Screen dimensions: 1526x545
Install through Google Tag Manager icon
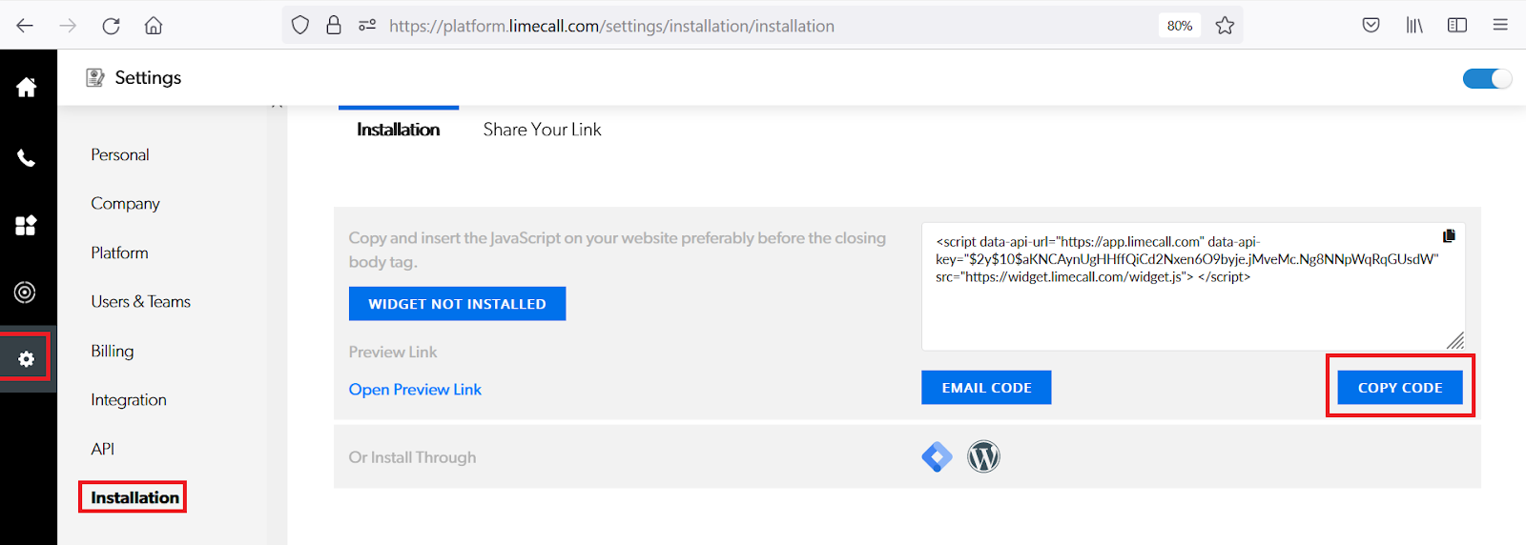(x=937, y=457)
